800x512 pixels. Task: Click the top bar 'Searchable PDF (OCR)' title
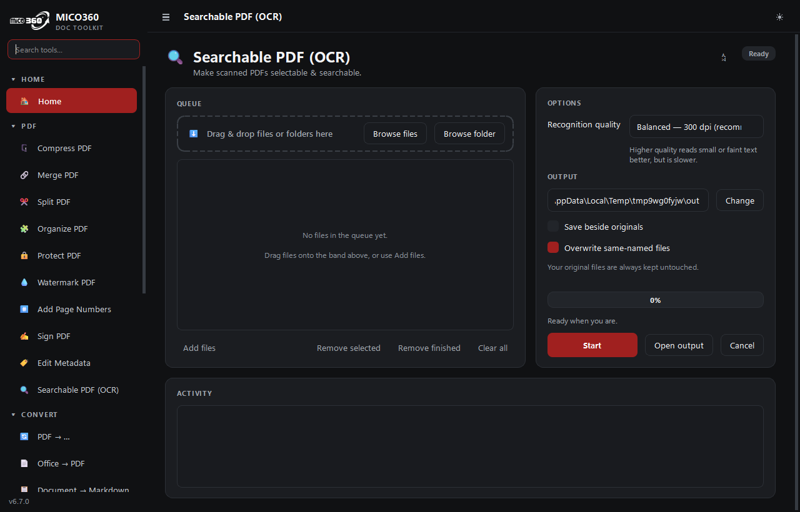(x=233, y=17)
